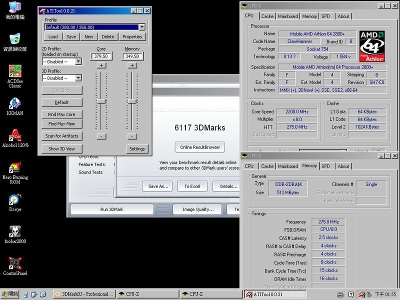Click the third quick launch icon on the taskbar
This screenshot has height=300, width=400.
[43, 294]
